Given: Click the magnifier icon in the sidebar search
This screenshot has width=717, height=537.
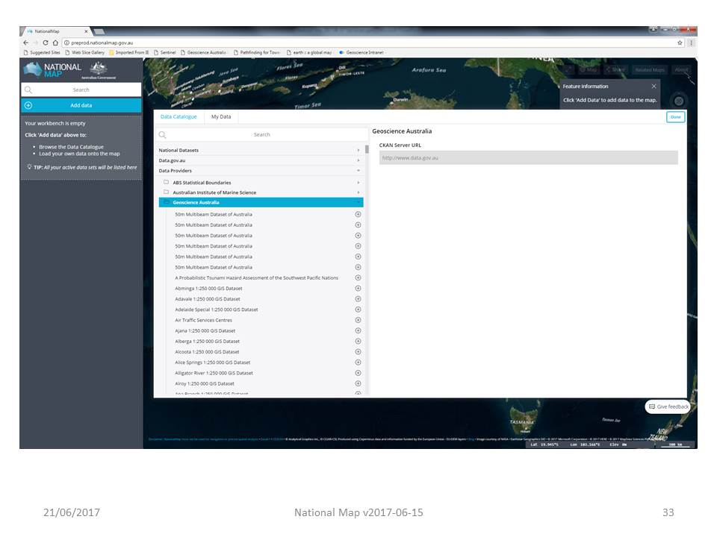Looking at the screenshot, I should coord(28,90).
